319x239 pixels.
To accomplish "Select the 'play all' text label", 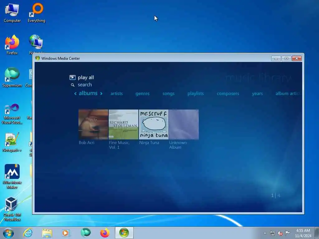I will (x=86, y=77).
